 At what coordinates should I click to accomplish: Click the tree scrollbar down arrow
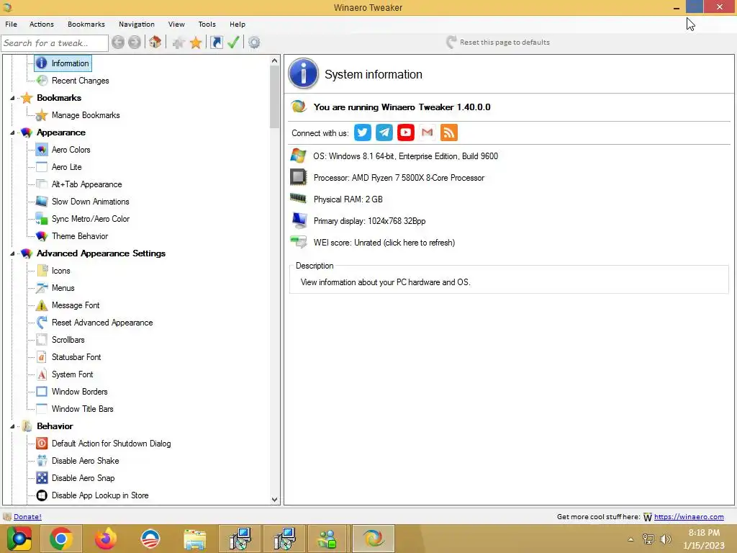pos(274,500)
